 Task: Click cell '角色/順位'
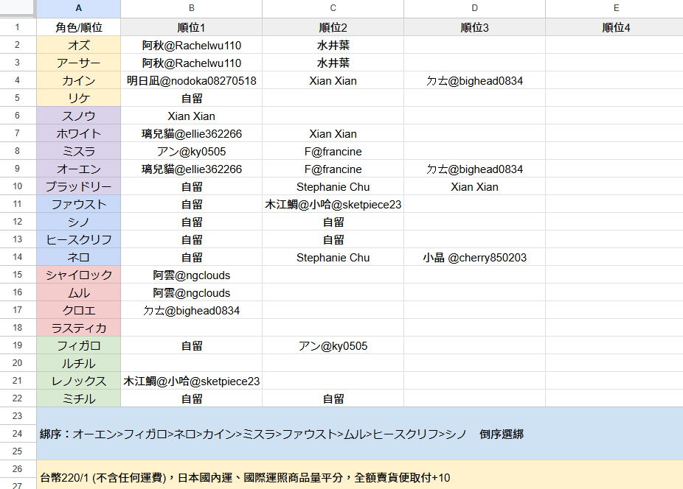pos(78,27)
